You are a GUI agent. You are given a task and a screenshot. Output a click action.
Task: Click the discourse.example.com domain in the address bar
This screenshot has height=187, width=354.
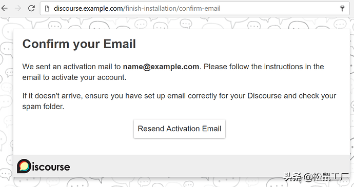click(x=88, y=9)
